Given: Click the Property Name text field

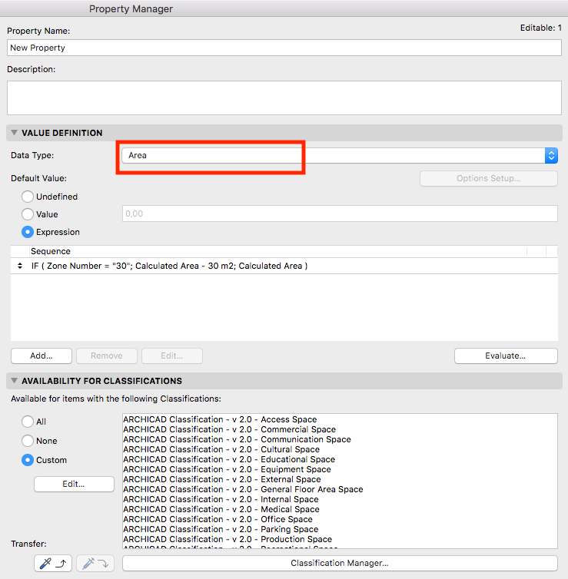Looking at the screenshot, I should (284, 48).
